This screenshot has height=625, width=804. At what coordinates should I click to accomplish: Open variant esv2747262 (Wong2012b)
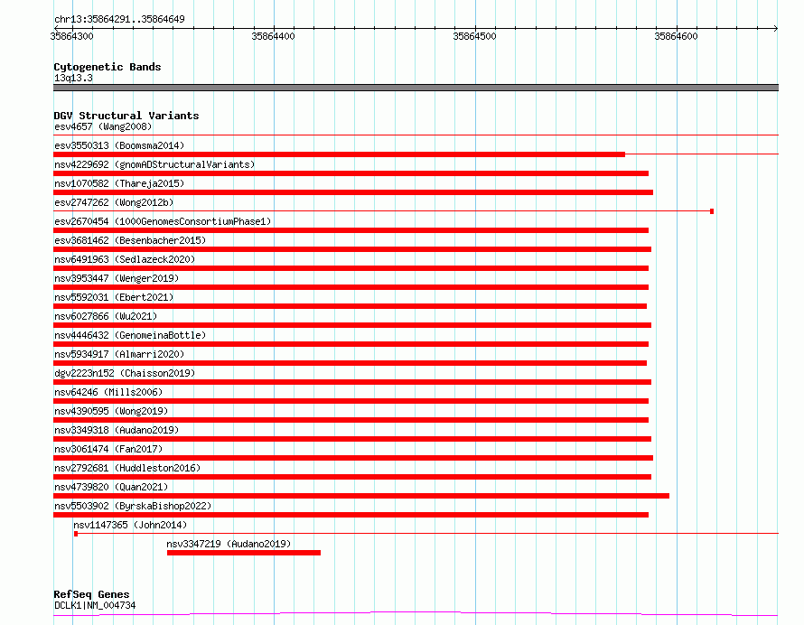coord(114,202)
